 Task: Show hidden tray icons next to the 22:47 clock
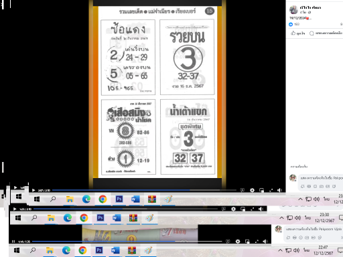[x=280, y=250]
